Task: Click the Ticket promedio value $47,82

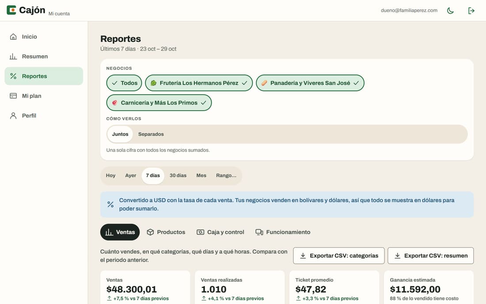Action: tap(311, 289)
